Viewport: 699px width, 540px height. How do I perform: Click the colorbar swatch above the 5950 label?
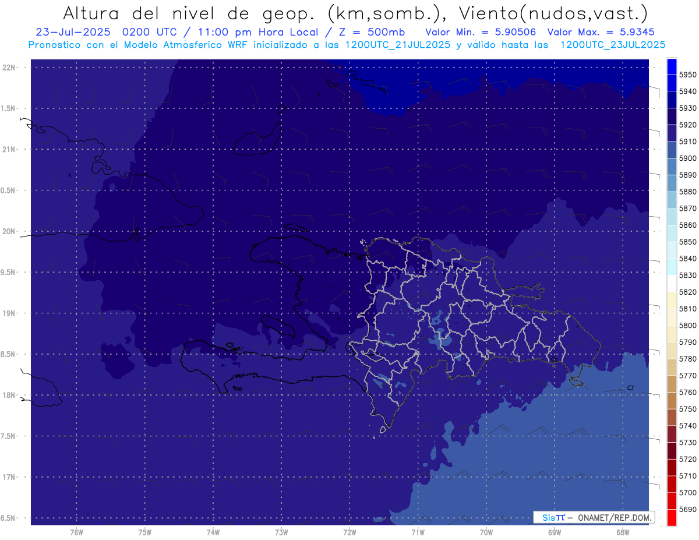pyautogui.click(x=672, y=66)
